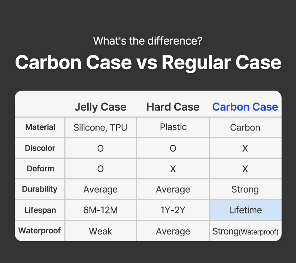Click the Lifespan row label
This screenshot has height=263, width=296.
click(x=40, y=210)
